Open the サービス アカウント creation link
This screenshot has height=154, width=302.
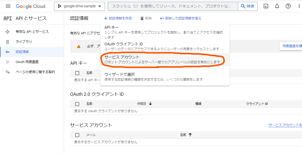click(x=285, y=125)
